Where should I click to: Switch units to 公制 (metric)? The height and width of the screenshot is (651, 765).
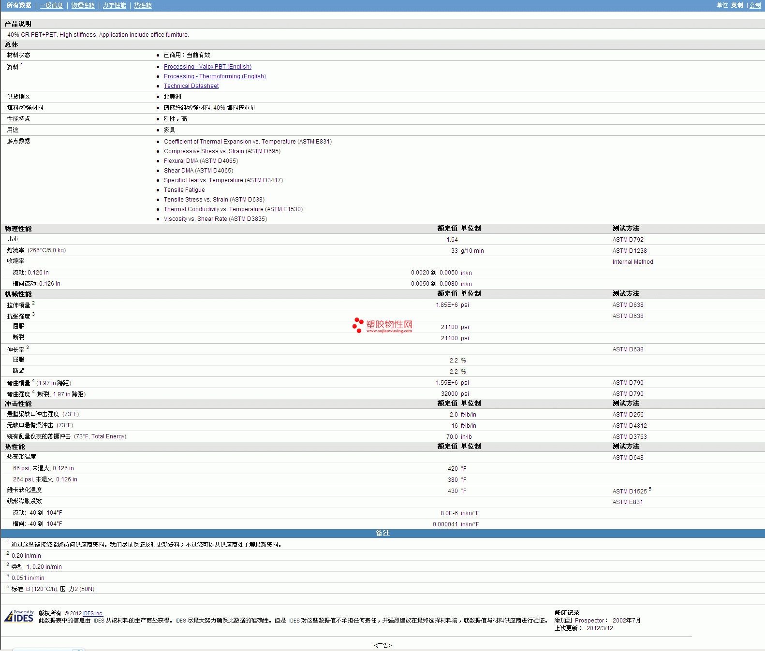755,5
